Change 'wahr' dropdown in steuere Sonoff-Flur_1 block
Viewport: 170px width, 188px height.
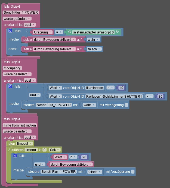(x=89, y=105)
